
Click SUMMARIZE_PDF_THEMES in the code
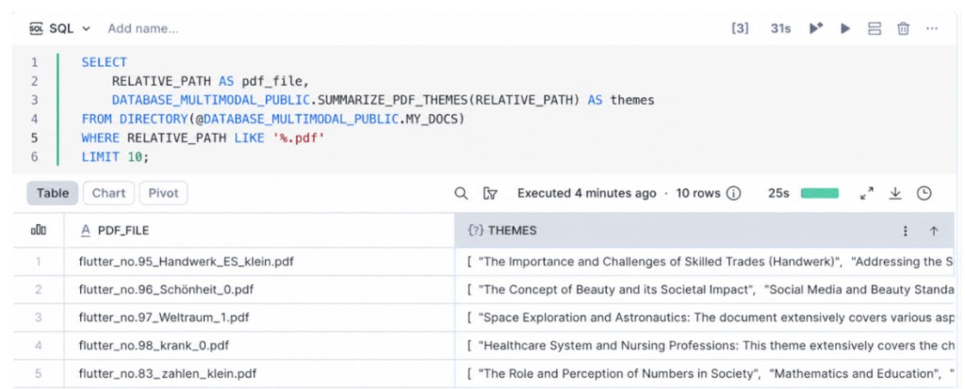[393, 100]
